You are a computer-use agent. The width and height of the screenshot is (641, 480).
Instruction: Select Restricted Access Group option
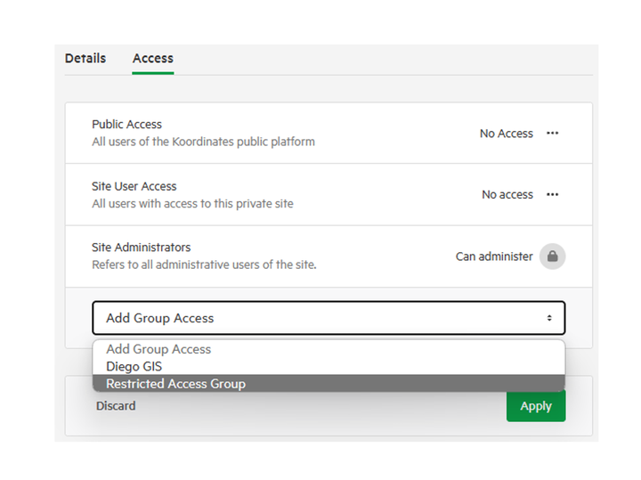point(329,384)
